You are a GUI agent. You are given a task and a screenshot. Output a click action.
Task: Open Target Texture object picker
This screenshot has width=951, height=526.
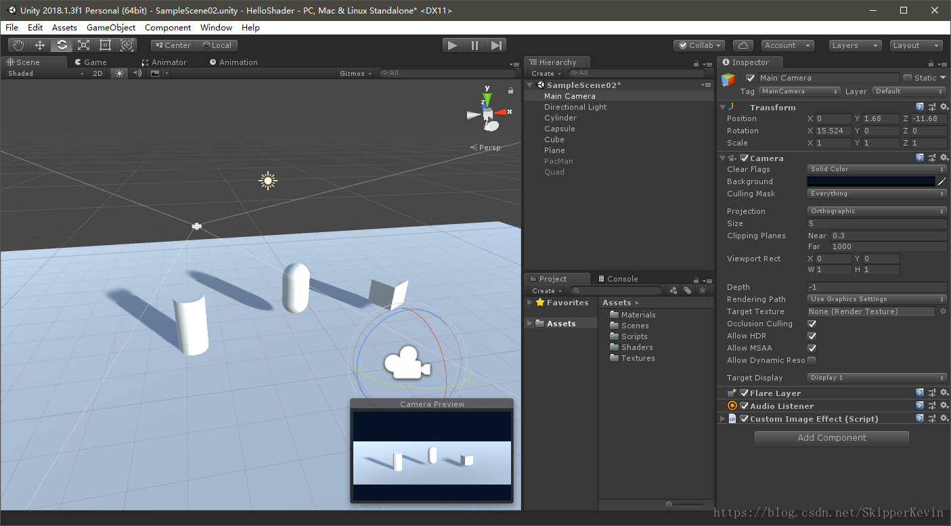coord(943,311)
